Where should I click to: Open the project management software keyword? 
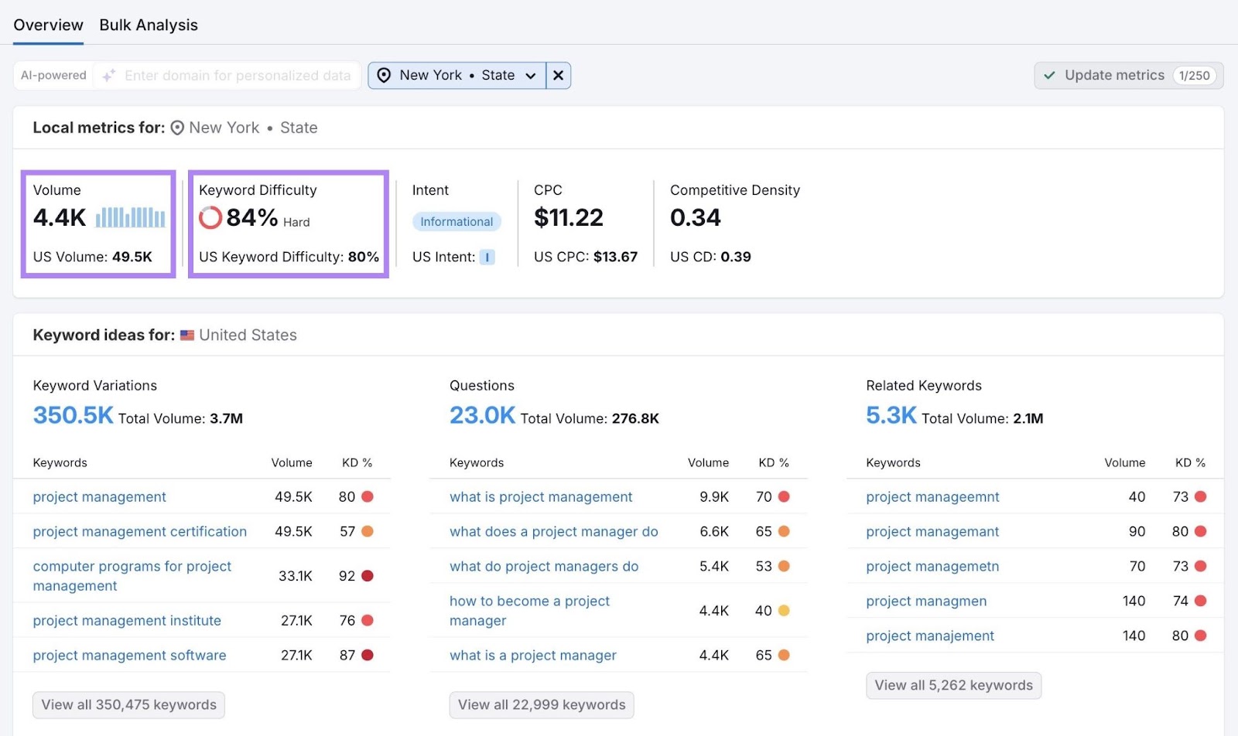tap(128, 655)
